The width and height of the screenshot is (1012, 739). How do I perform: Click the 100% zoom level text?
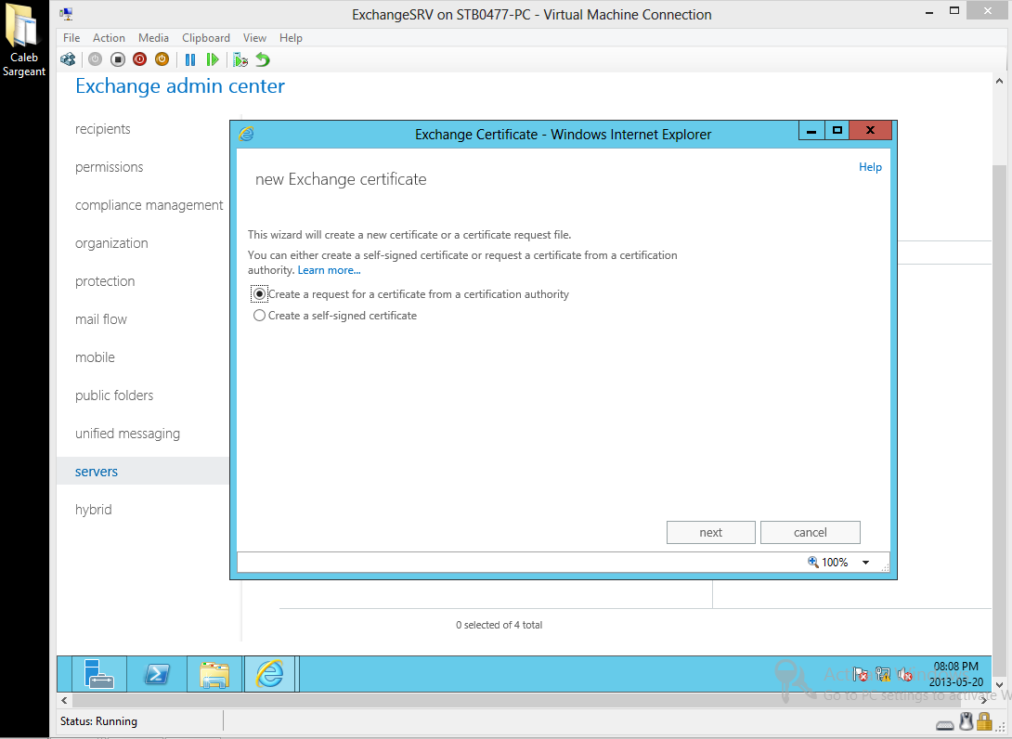pos(835,563)
